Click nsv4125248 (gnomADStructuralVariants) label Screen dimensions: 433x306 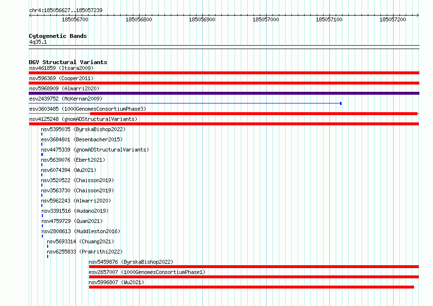click(x=83, y=119)
